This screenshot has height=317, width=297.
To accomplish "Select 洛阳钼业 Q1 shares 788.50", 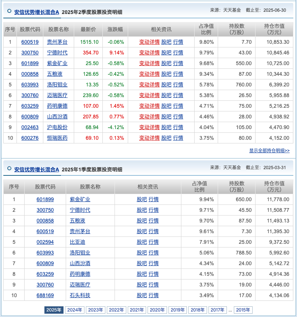I will pyautogui.click(x=244, y=253).
